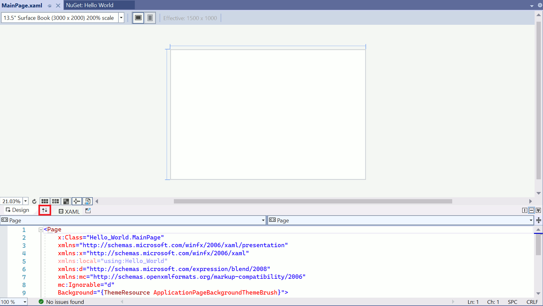Switch designer to portrait orientation
This screenshot has height=306, width=543.
tap(150, 18)
